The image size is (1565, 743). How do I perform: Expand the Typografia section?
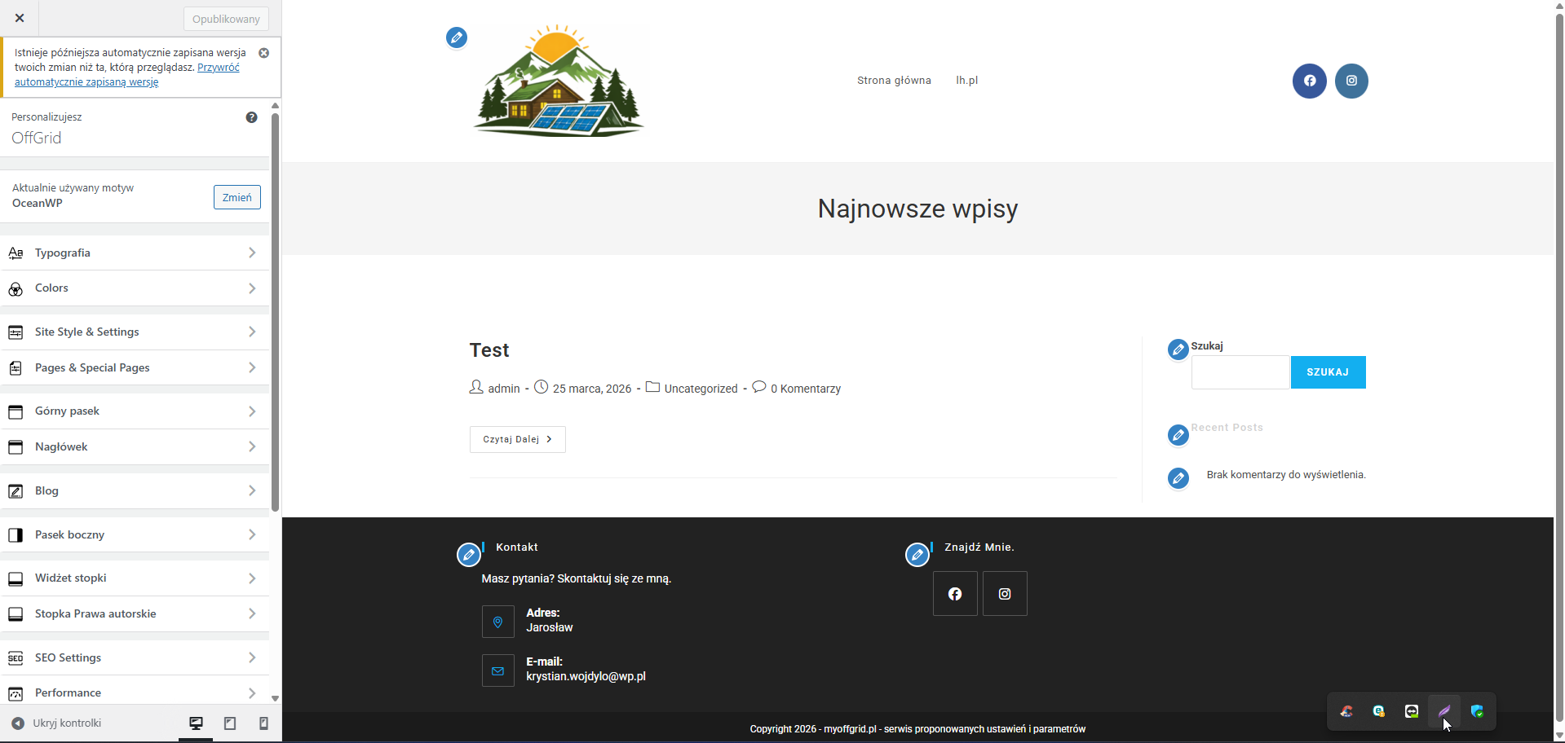135,253
